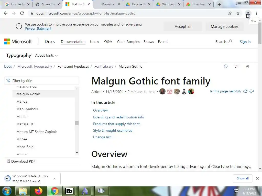The image size is (262, 196).
Task: Open a new tab with plus icon
Action: 219,4
